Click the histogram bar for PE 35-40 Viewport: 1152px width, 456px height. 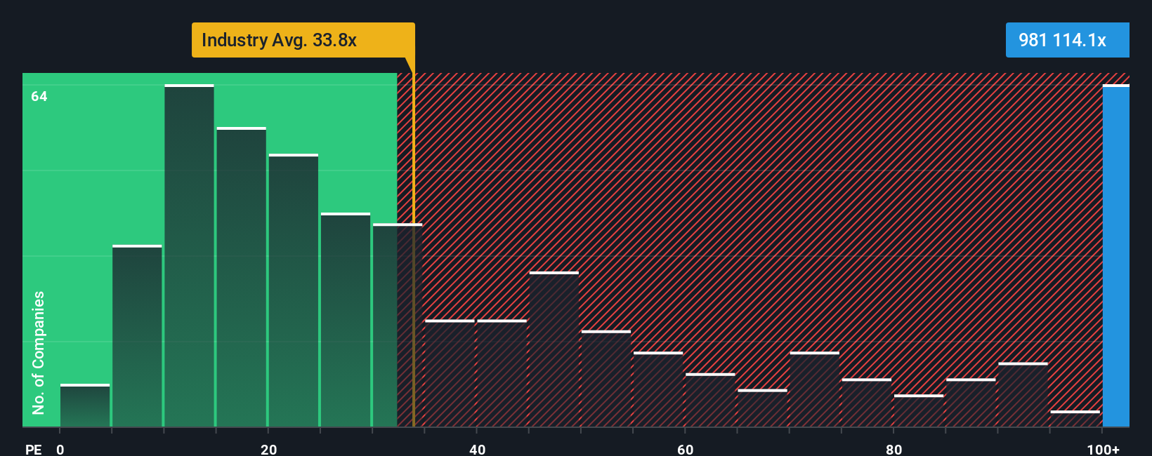[450, 373]
